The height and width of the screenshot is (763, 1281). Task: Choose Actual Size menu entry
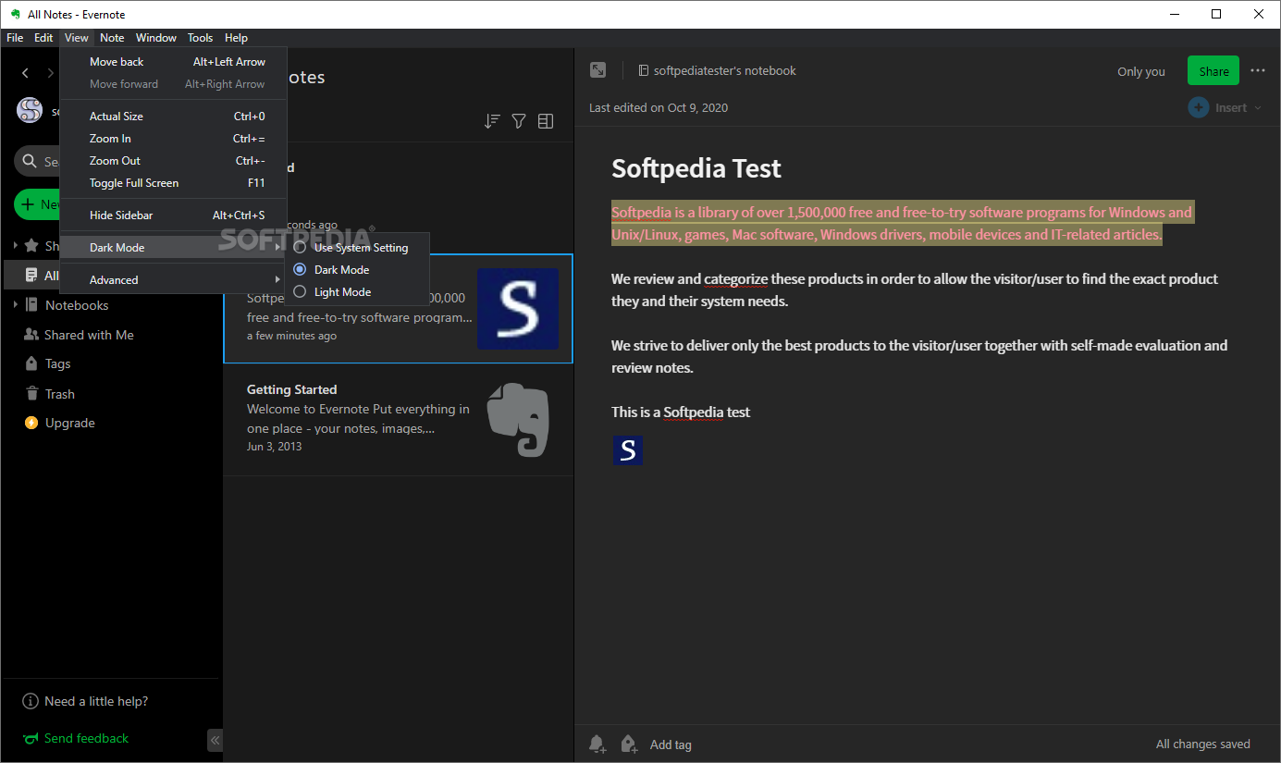pos(173,117)
